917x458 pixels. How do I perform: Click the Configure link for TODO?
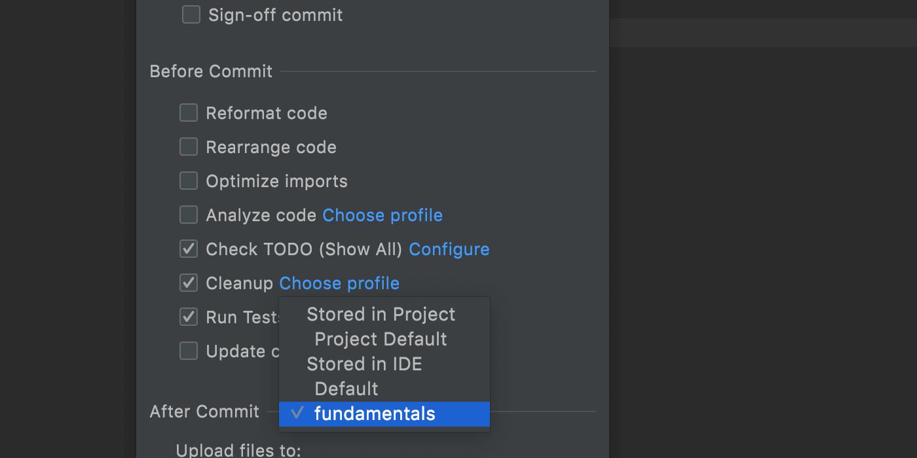click(449, 249)
